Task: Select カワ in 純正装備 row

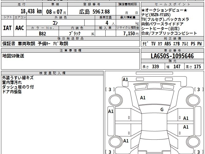Action: click(160, 44)
